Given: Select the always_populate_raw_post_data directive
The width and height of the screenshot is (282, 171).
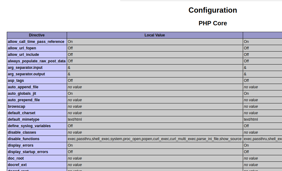Looking at the screenshot, I should pyautogui.click(x=37, y=61).
